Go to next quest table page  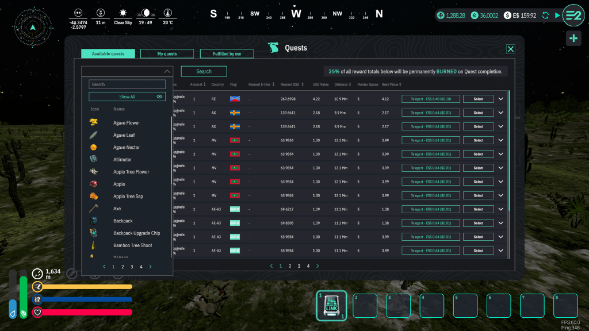point(318,265)
